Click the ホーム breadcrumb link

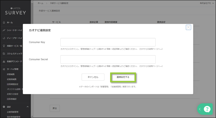coord(41,3)
